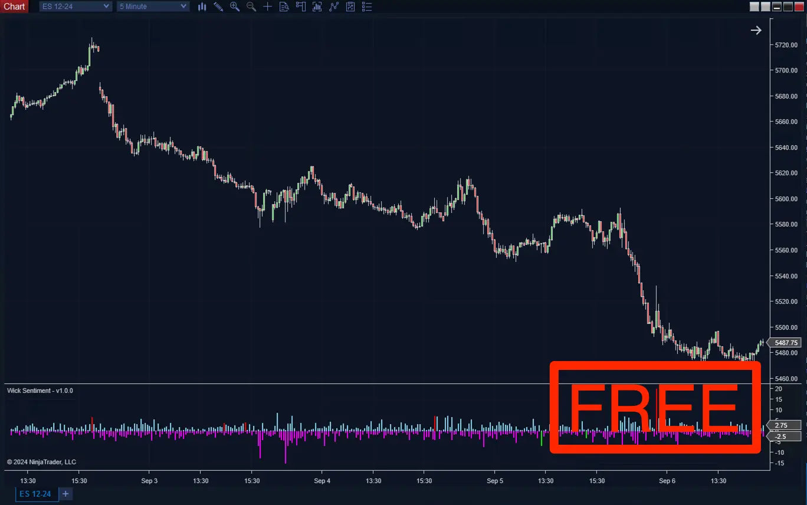The image size is (807, 505).
Task: Click the scroll-to-latest arrow on chart
Action: [x=756, y=30]
